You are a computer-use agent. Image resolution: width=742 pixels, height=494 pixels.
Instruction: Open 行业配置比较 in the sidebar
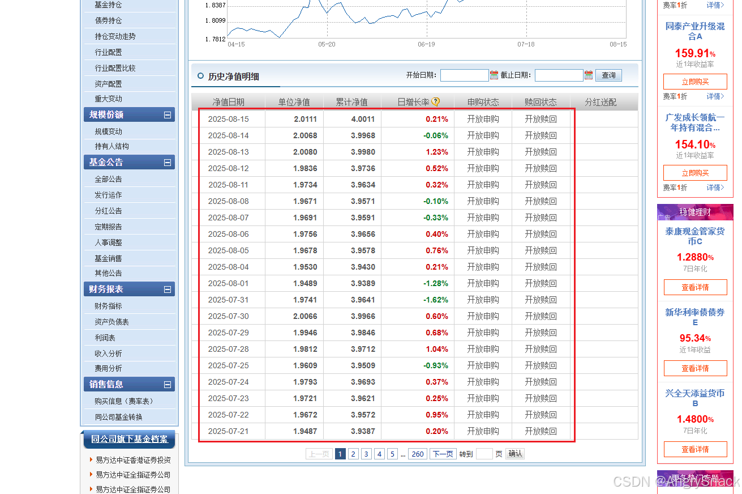(x=115, y=68)
